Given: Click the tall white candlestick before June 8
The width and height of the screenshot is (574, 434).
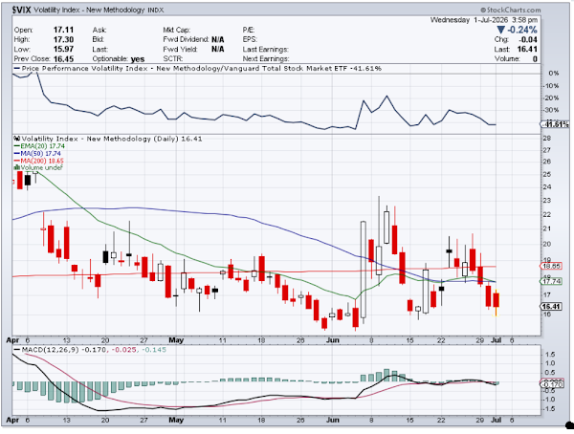Looking at the screenshot, I should (x=364, y=270).
